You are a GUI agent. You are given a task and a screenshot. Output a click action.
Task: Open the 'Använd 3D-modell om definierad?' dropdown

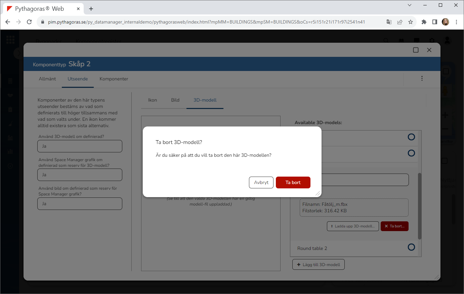80,146
